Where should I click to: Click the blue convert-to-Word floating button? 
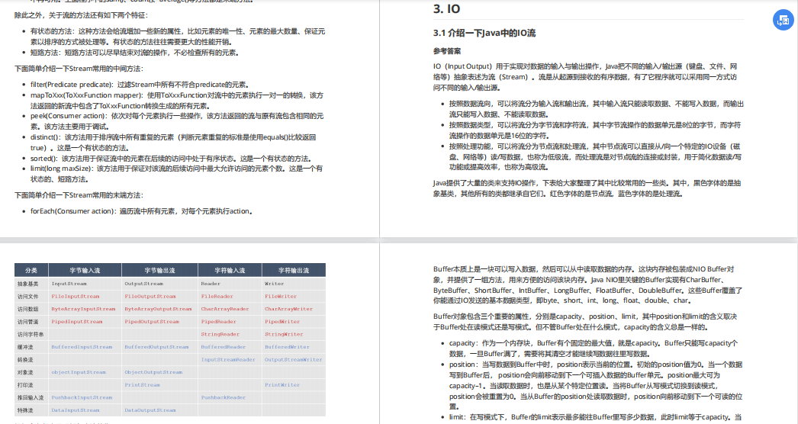784,21
